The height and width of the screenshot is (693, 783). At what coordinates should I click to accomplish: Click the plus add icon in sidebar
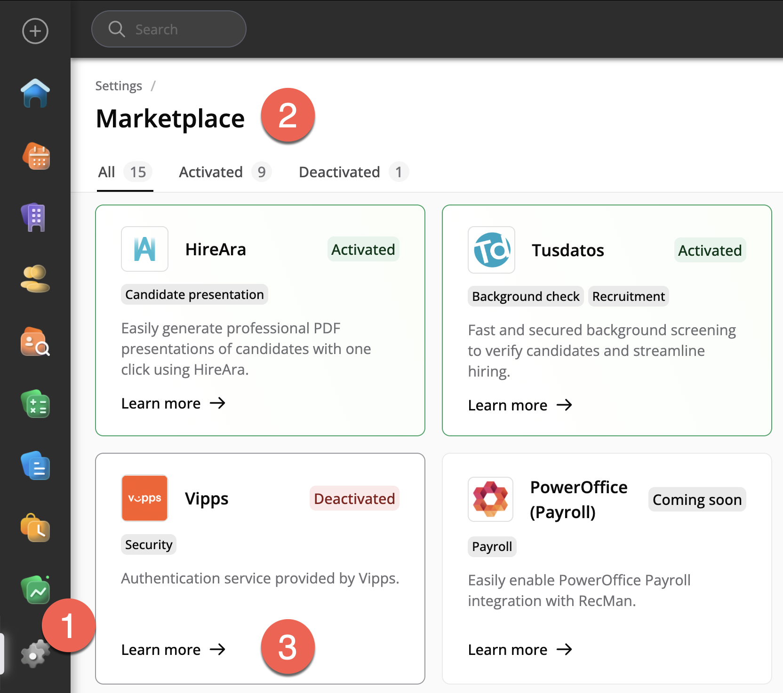click(x=35, y=31)
